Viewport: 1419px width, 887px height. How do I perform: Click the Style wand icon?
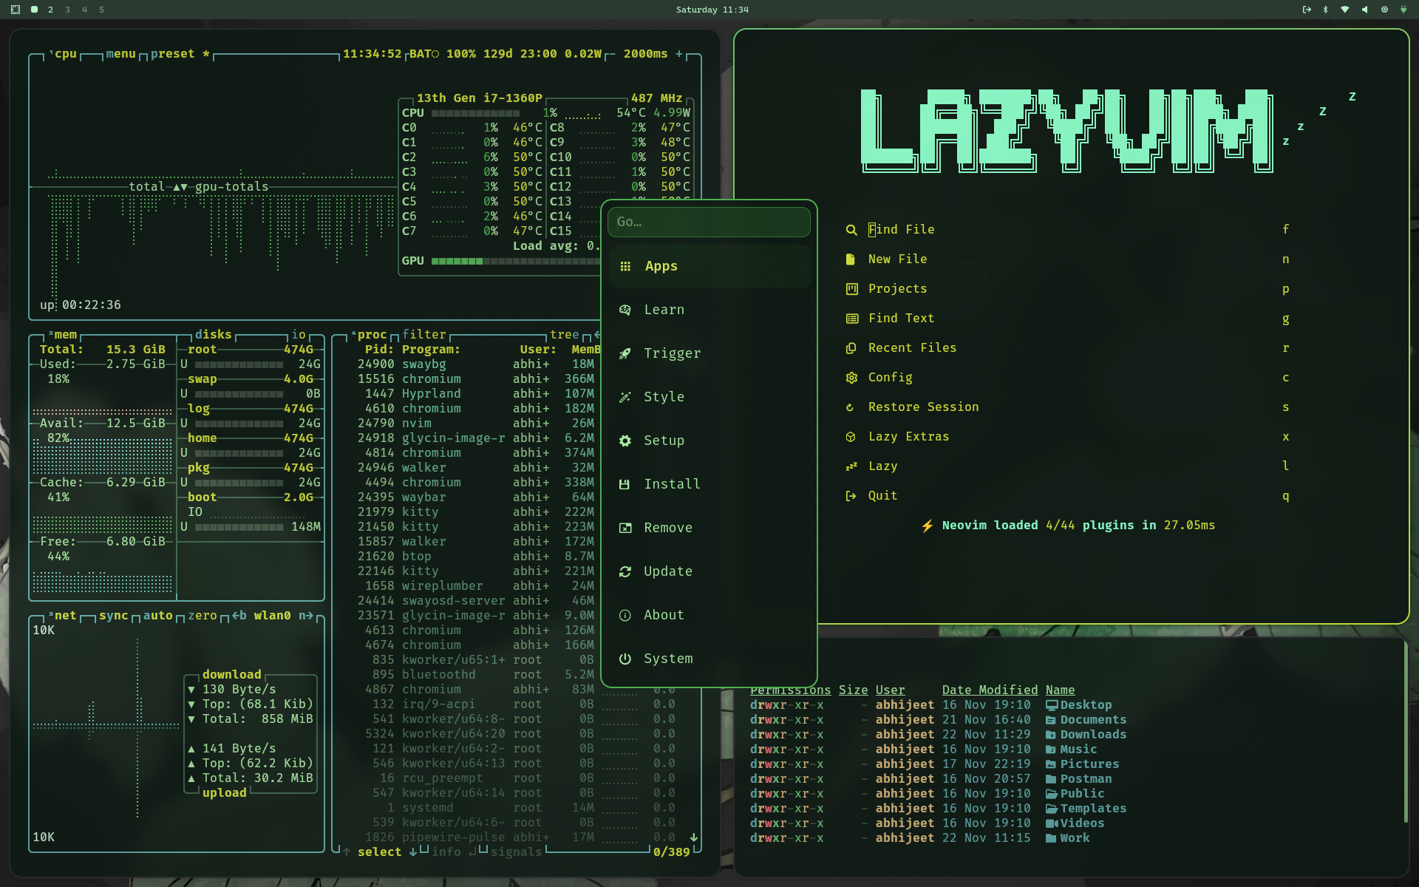[x=625, y=397]
